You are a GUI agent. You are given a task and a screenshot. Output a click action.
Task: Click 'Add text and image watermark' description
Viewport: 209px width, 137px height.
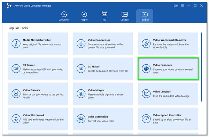click(43, 121)
